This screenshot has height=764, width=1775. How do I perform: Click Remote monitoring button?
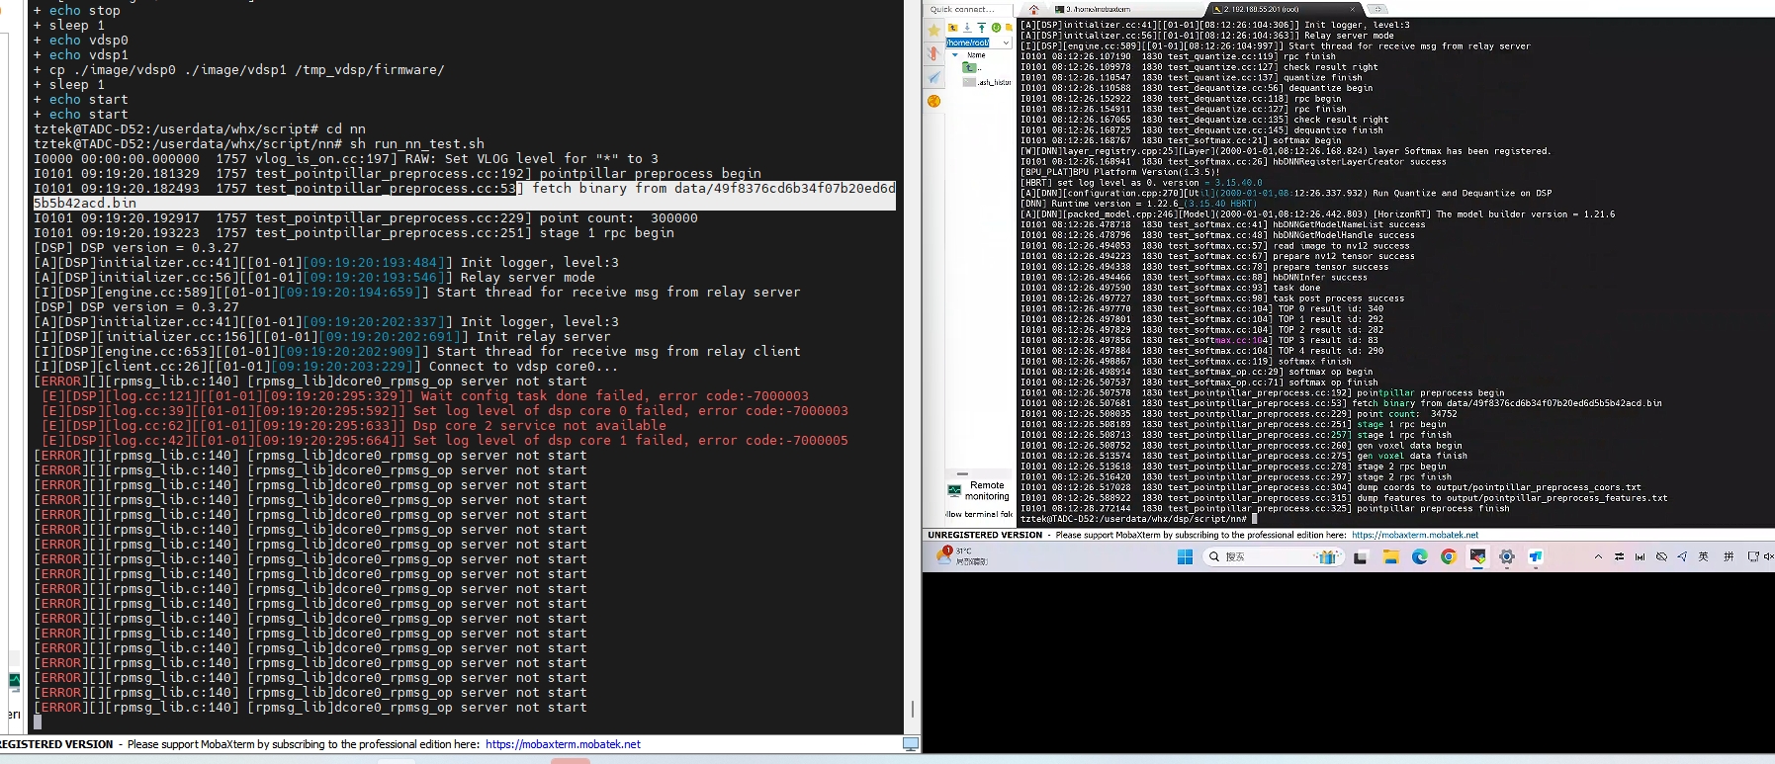click(x=979, y=491)
